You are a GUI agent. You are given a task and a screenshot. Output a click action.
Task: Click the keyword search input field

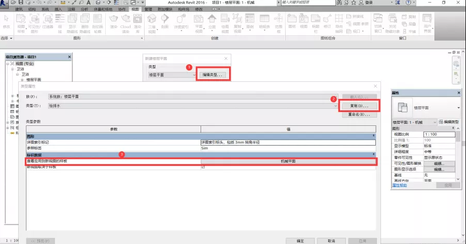tap(308, 3)
